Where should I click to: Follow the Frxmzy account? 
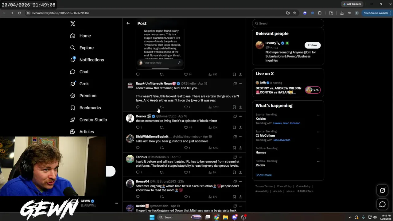point(313,45)
